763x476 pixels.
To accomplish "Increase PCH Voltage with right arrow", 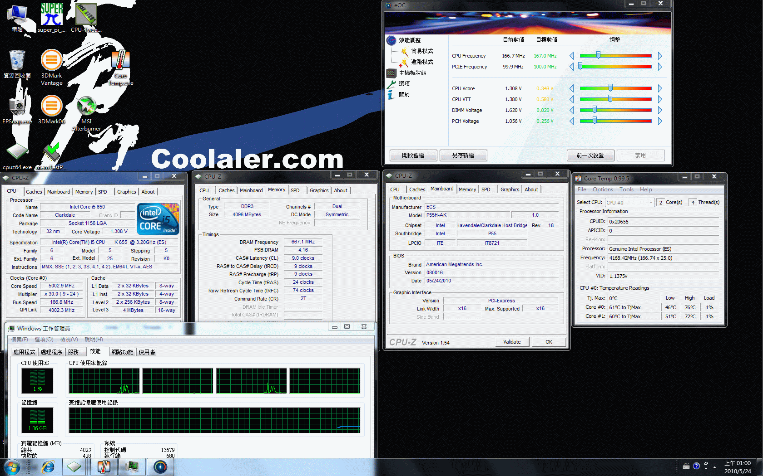I will 660,121.
